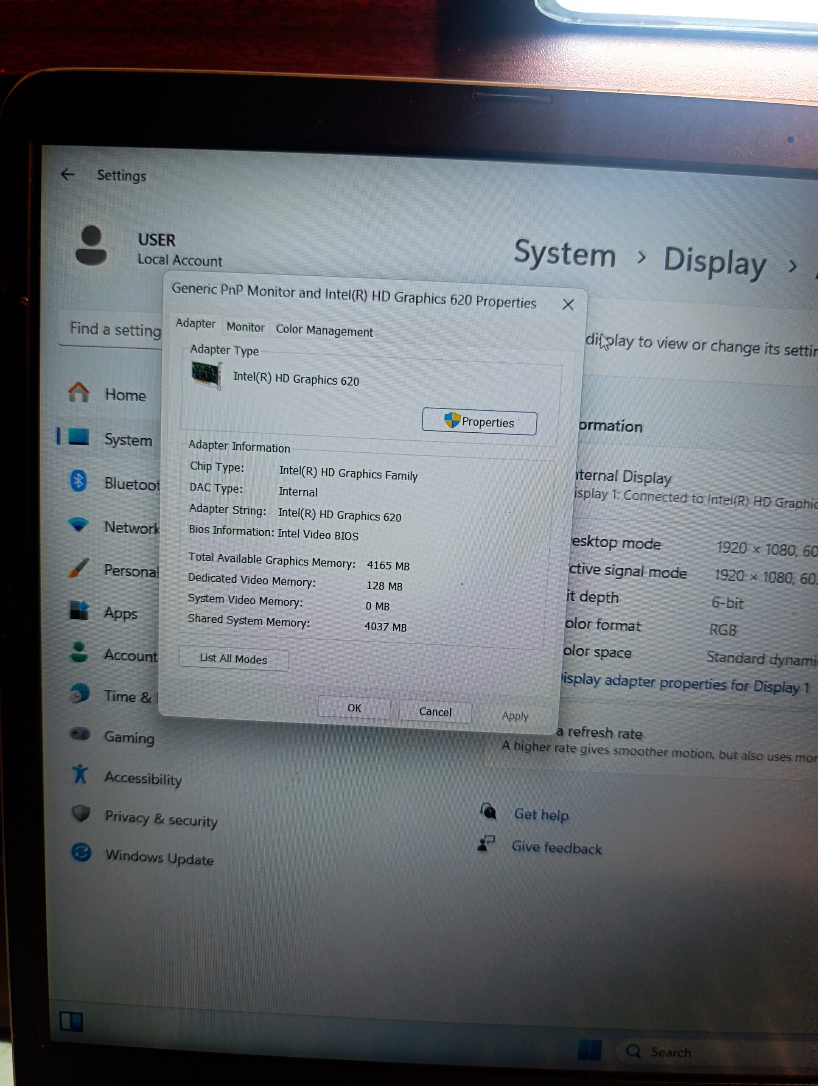Cancel the adapter properties dialog

point(435,711)
